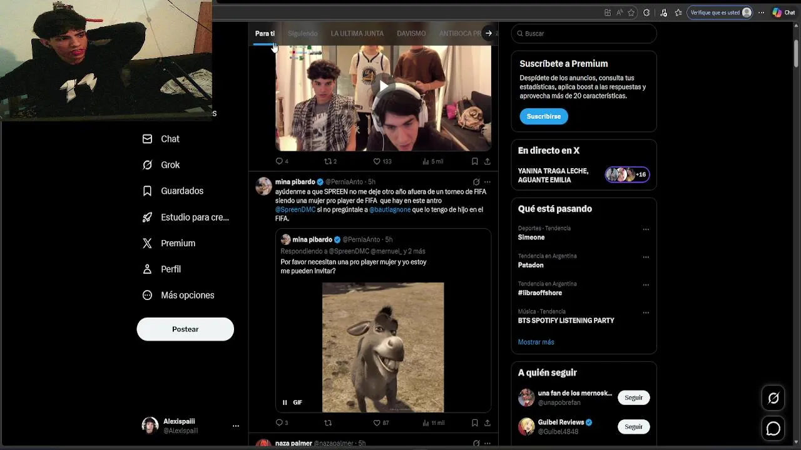Screen dimensions: 801x450
Task: Open LA ULTIMA JUNTA tab
Action: pyautogui.click(x=357, y=33)
